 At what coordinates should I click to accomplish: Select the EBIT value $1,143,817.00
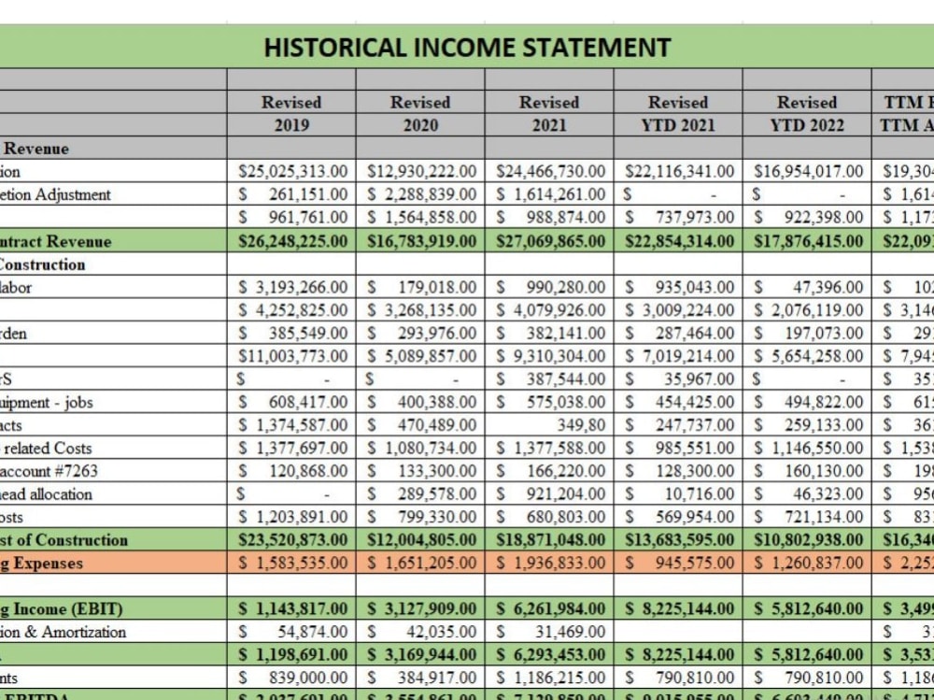pyautogui.click(x=291, y=608)
